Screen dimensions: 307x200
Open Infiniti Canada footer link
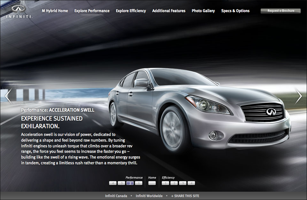(116, 196)
